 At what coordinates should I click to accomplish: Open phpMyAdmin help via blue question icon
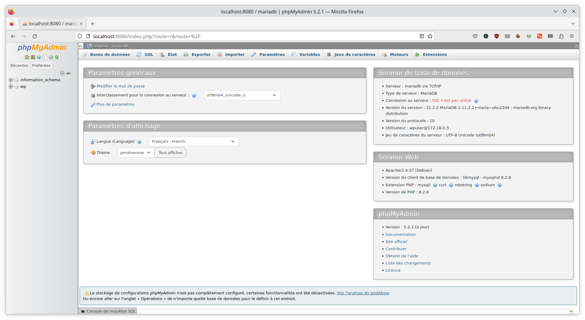(39, 57)
